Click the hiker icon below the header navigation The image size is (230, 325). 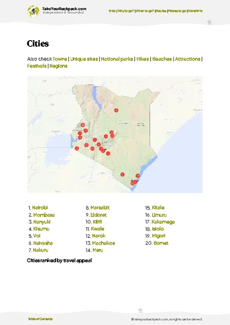pos(210,22)
